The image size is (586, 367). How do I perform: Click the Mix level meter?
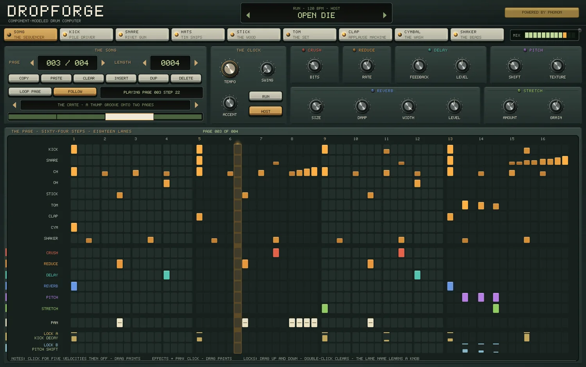tap(545, 35)
